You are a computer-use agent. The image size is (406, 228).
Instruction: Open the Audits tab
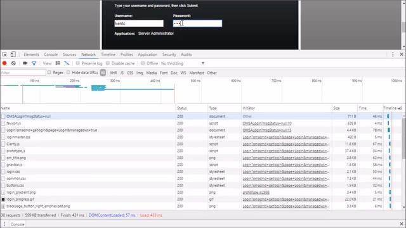(186, 54)
